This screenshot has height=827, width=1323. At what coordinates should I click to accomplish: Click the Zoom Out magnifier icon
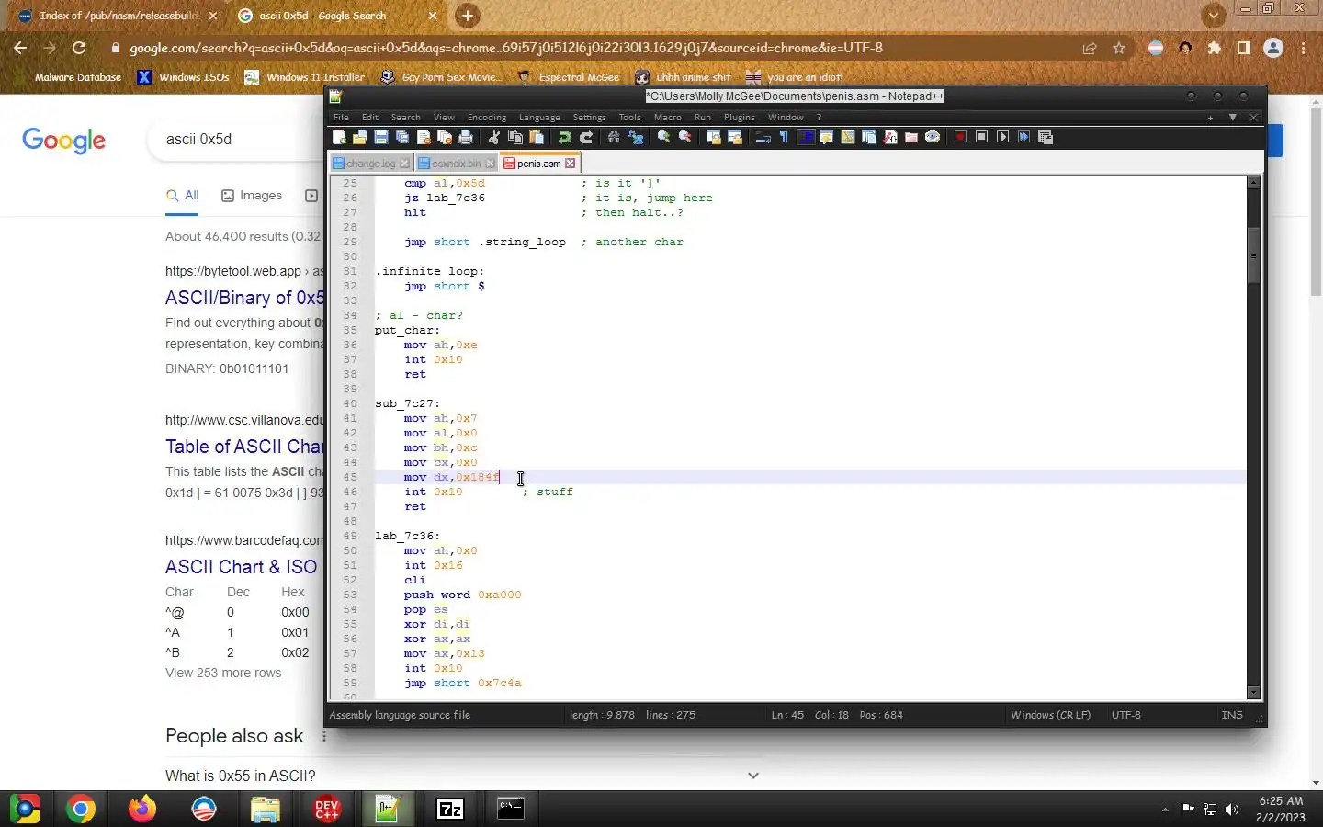[684, 137]
